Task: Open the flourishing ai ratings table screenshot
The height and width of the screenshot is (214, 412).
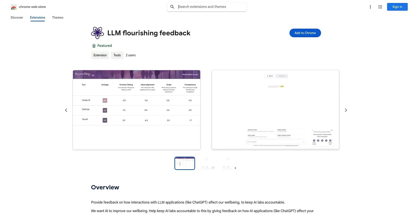Action: [x=137, y=110]
